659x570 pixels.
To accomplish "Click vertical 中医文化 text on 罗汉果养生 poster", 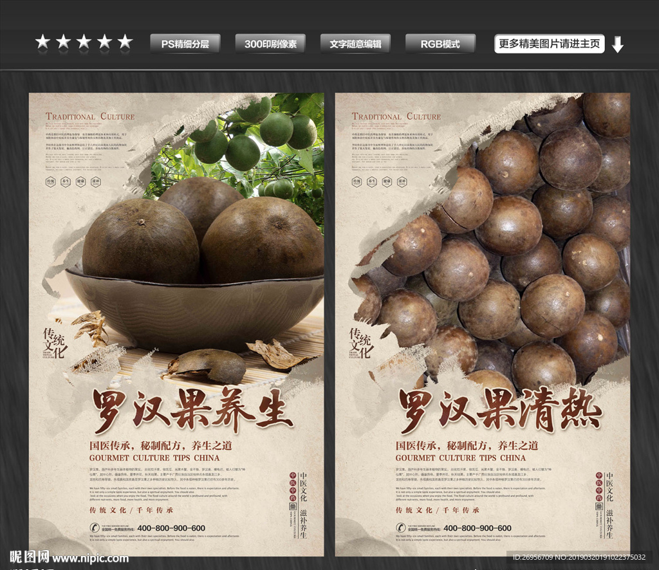I will (304, 486).
